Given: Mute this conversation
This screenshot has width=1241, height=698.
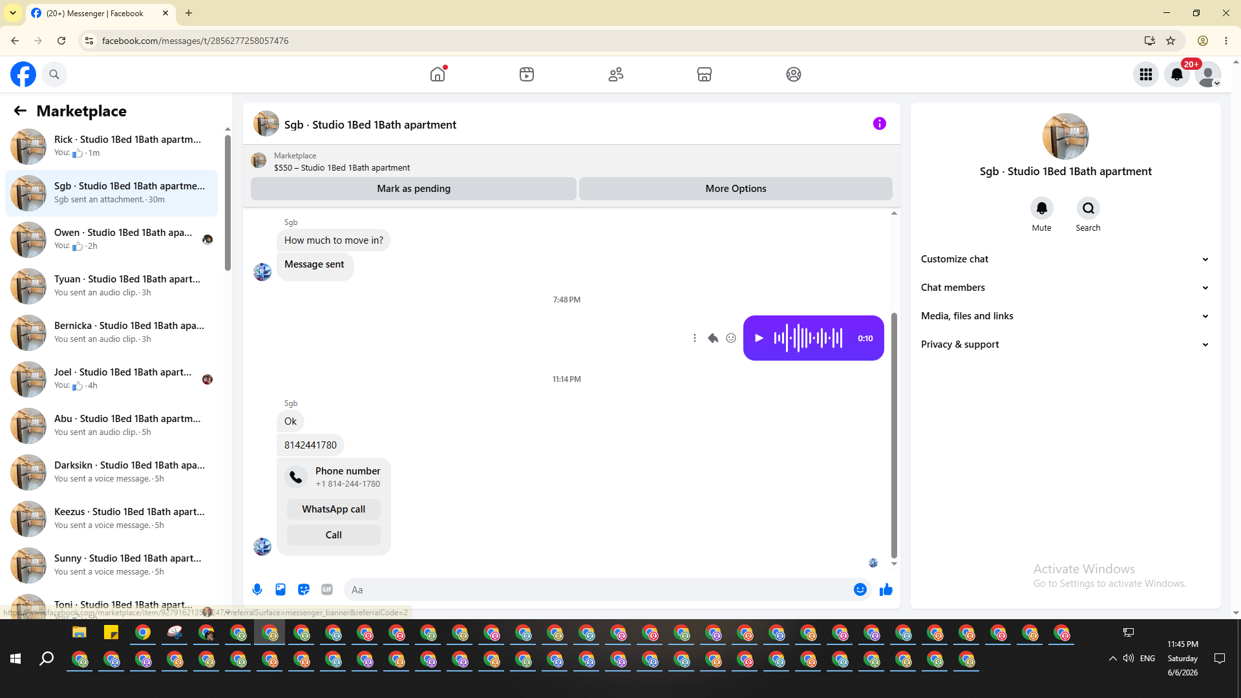Looking at the screenshot, I should [x=1042, y=208].
